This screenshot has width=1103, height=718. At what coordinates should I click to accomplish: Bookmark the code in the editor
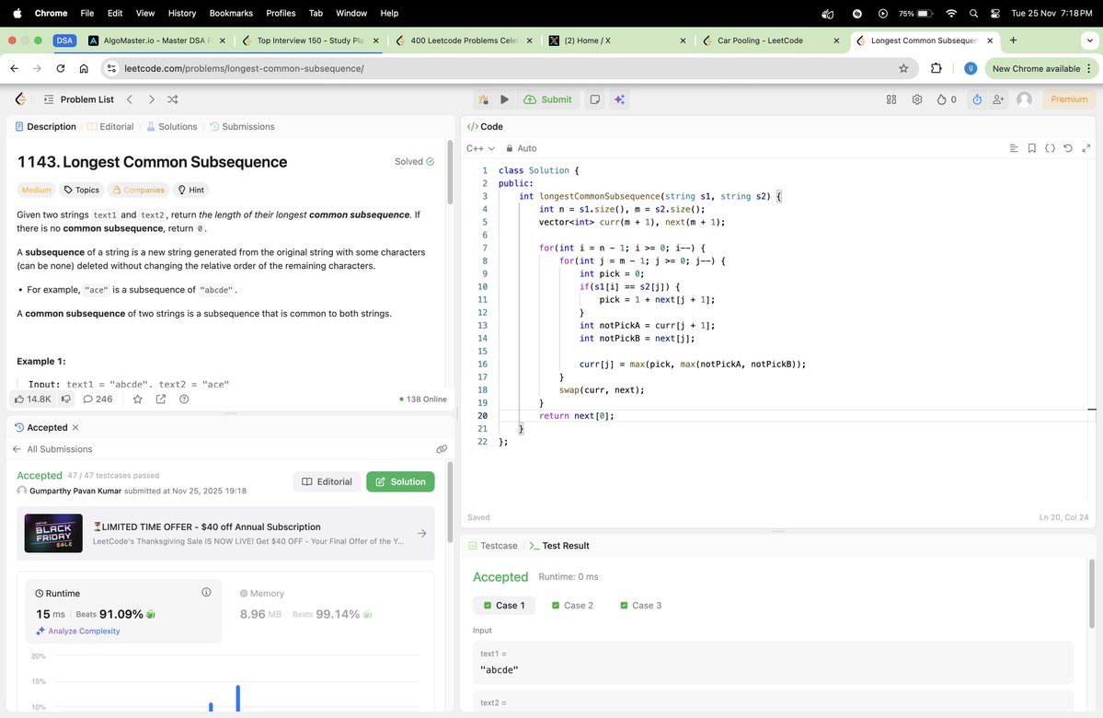tap(1032, 148)
